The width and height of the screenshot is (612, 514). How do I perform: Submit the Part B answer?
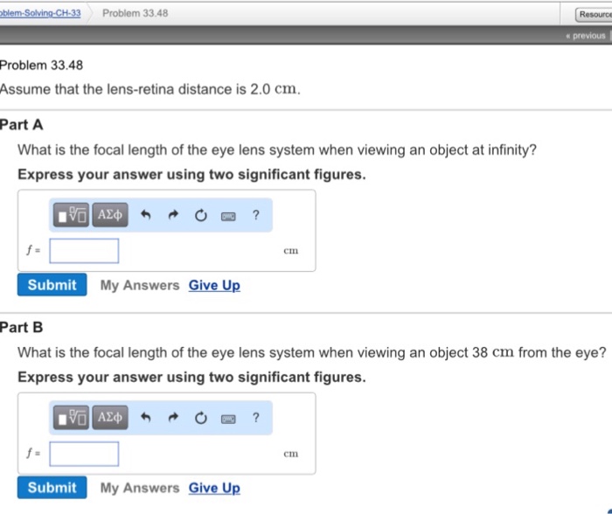click(x=52, y=488)
